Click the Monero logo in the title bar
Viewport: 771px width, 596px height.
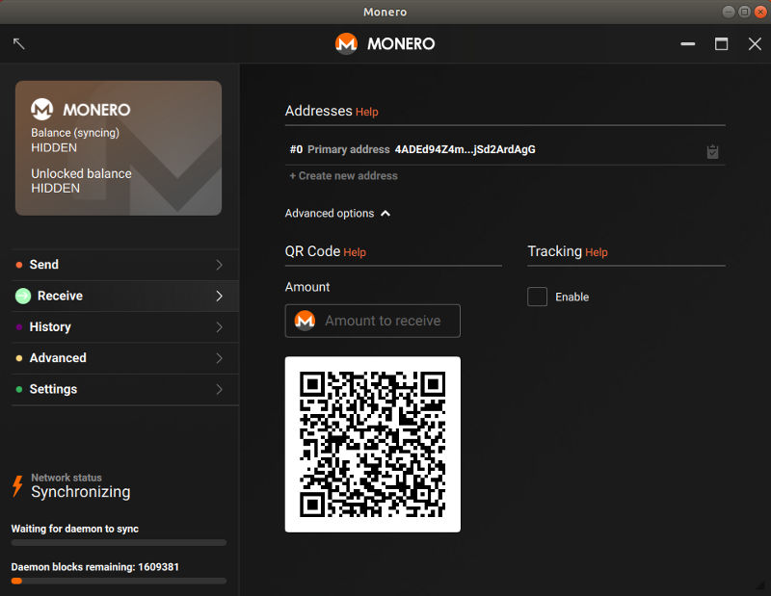[345, 43]
